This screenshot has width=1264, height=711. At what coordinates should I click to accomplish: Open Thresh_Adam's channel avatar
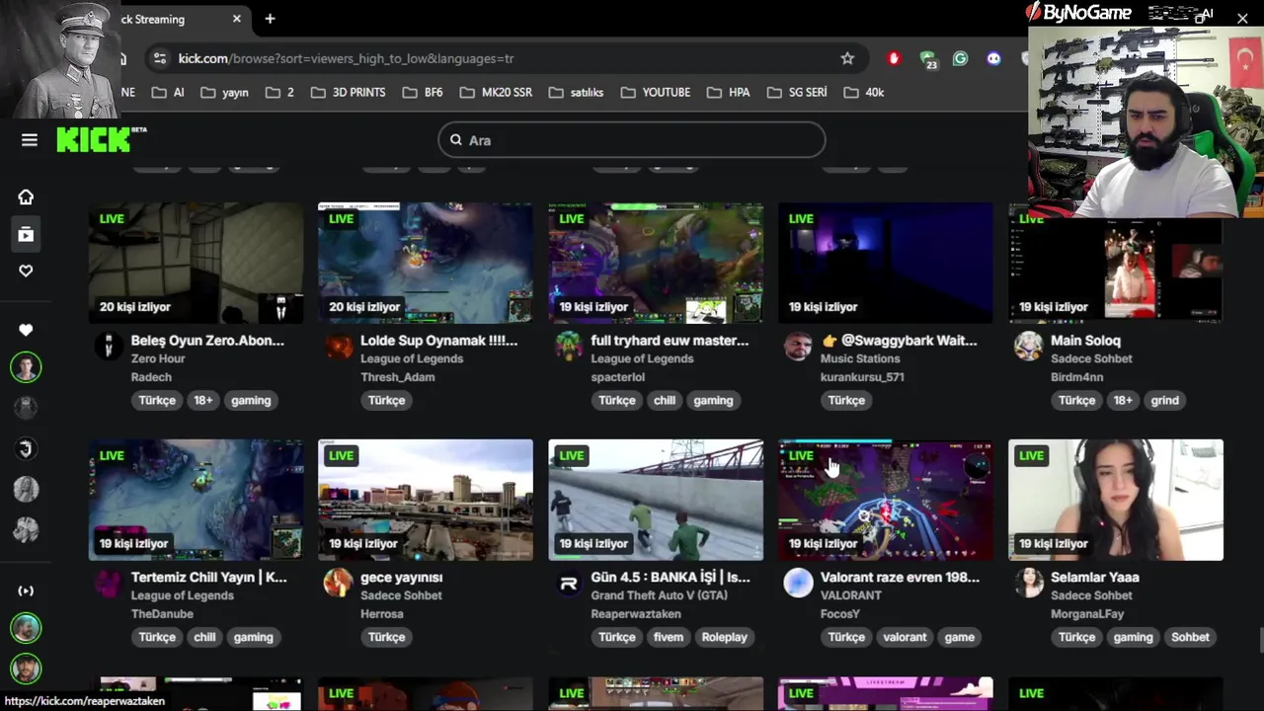339,347
